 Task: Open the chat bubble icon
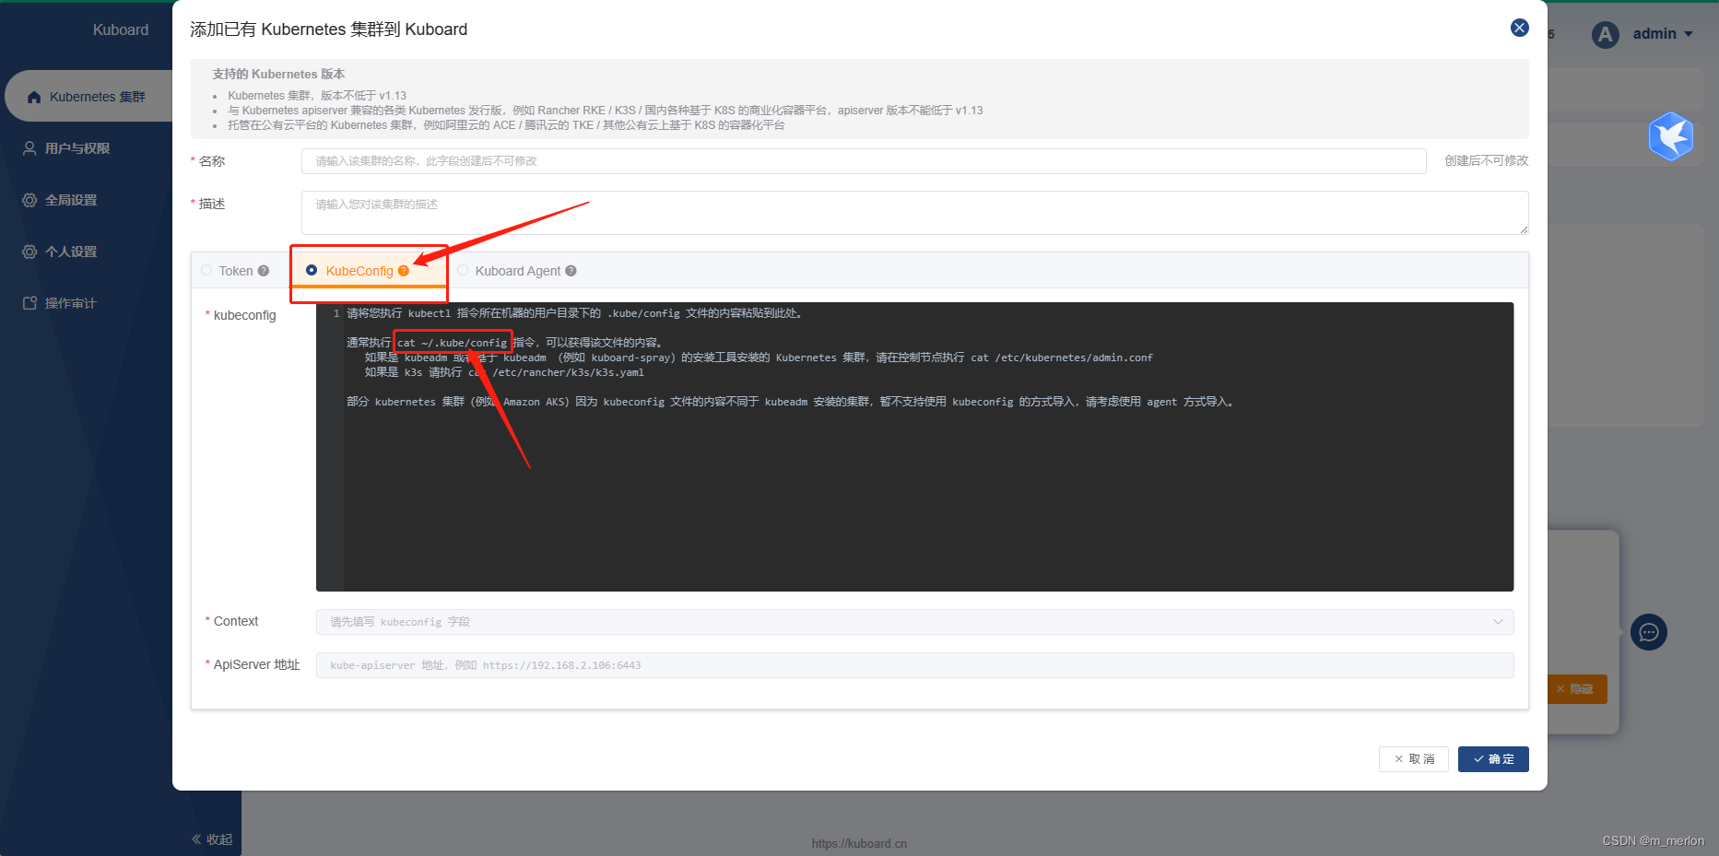(1649, 632)
